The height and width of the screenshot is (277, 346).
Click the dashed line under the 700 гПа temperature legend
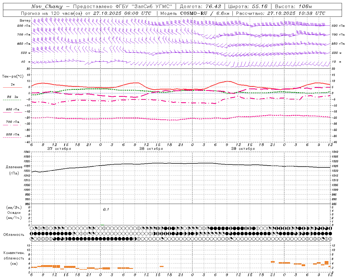point(12,125)
